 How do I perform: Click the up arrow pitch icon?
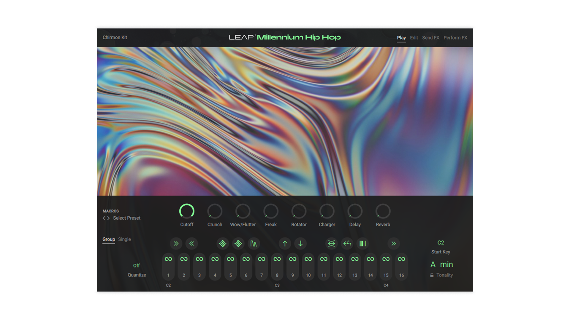285,244
